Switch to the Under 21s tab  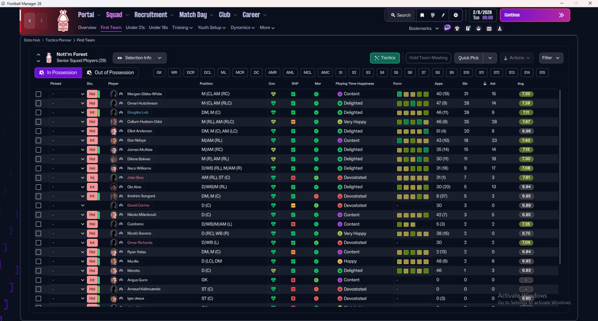(135, 28)
